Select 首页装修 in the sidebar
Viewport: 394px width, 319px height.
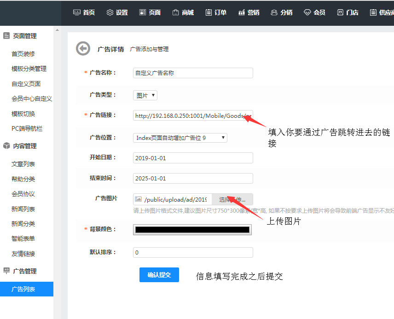click(x=23, y=54)
